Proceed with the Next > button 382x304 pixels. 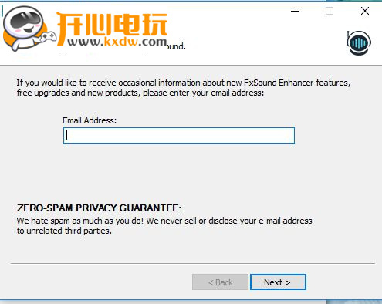[278, 282]
